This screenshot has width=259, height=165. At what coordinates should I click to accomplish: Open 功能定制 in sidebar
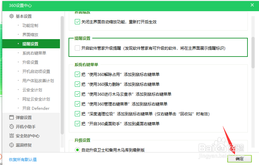(31, 25)
